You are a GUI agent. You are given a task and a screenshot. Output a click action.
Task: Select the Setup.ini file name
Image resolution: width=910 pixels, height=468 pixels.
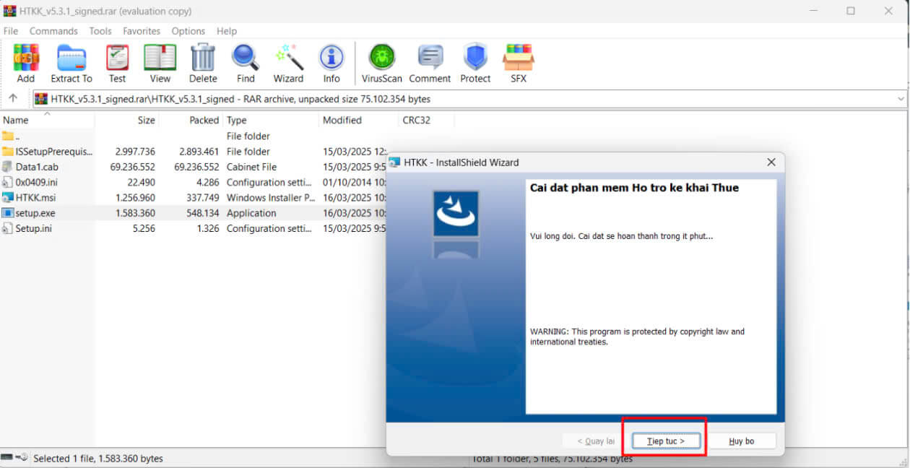pyautogui.click(x=33, y=229)
